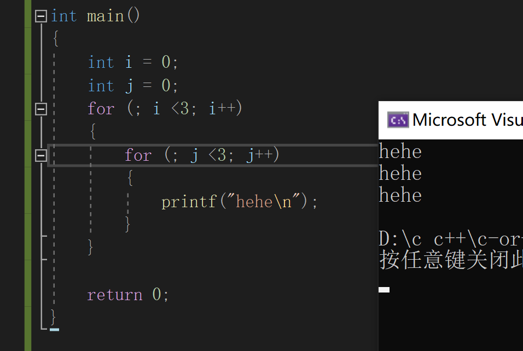Click the third hehe console output line
This screenshot has width=523, height=351.
point(400,195)
